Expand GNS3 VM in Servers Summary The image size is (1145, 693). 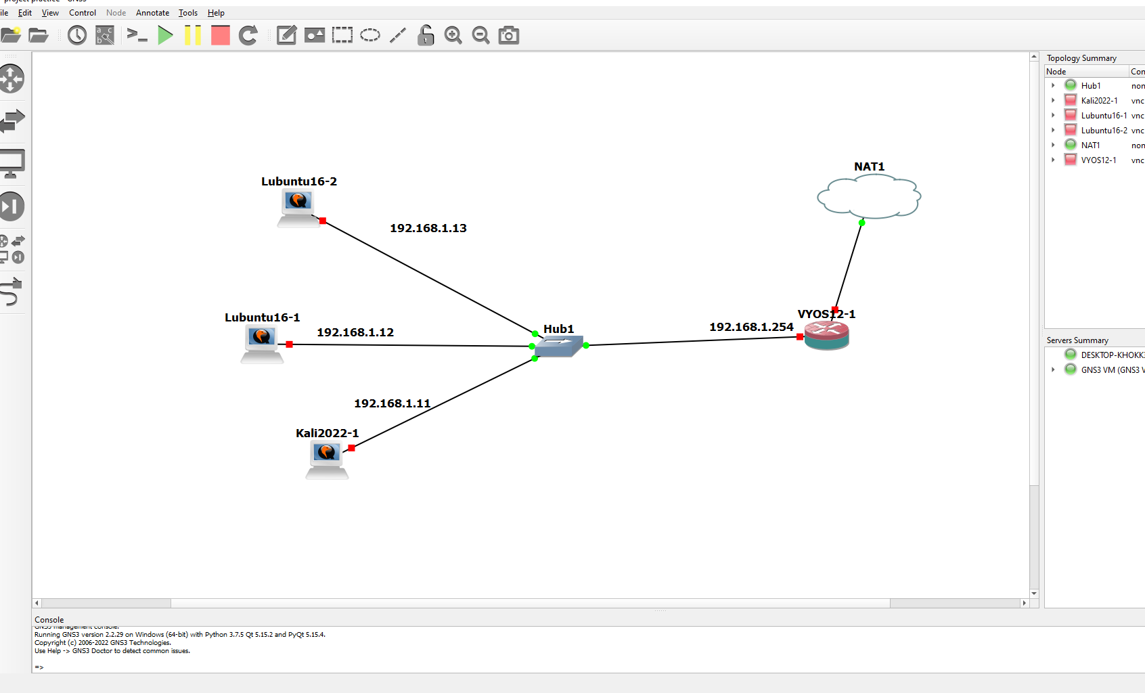click(x=1053, y=370)
